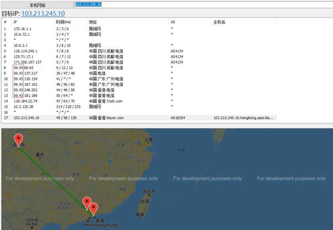This screenshot has height=230, width=333.
Task: Click hostname 103.213.245.10.HongKong.asia.kla...
Action: (x=243, y=118)
